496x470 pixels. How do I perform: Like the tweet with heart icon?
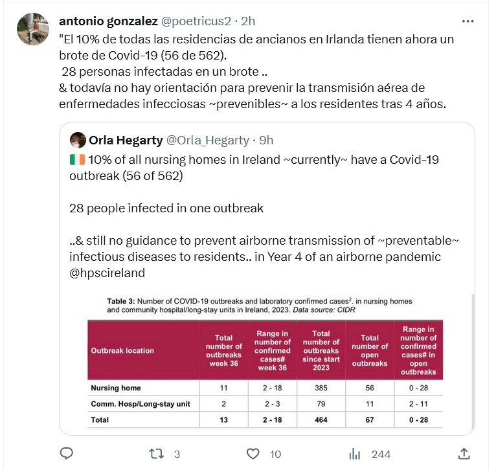pos(254,453)
